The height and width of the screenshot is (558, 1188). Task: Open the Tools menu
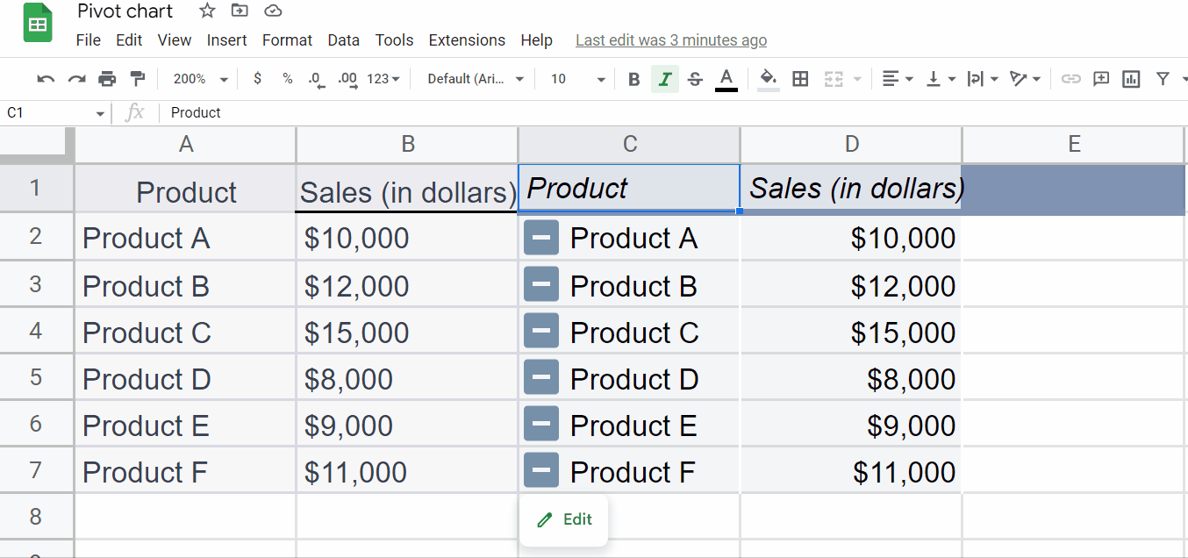pos(394,40)
